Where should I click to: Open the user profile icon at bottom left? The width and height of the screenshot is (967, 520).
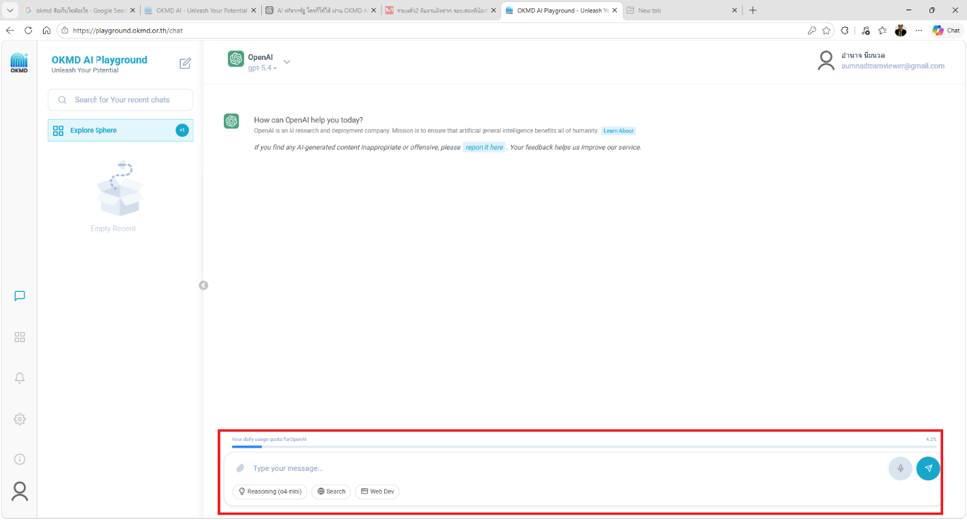click(20, 491)
